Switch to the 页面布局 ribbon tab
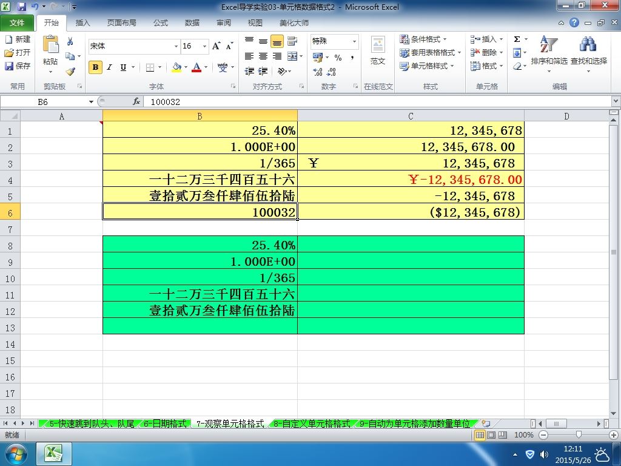 click(121, 23)
